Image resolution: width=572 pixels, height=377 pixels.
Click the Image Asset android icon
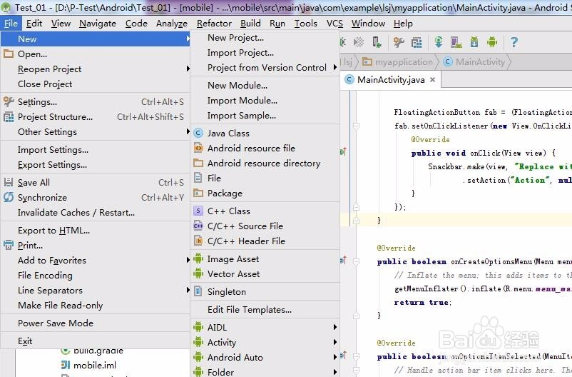click(x=198, y=258)
